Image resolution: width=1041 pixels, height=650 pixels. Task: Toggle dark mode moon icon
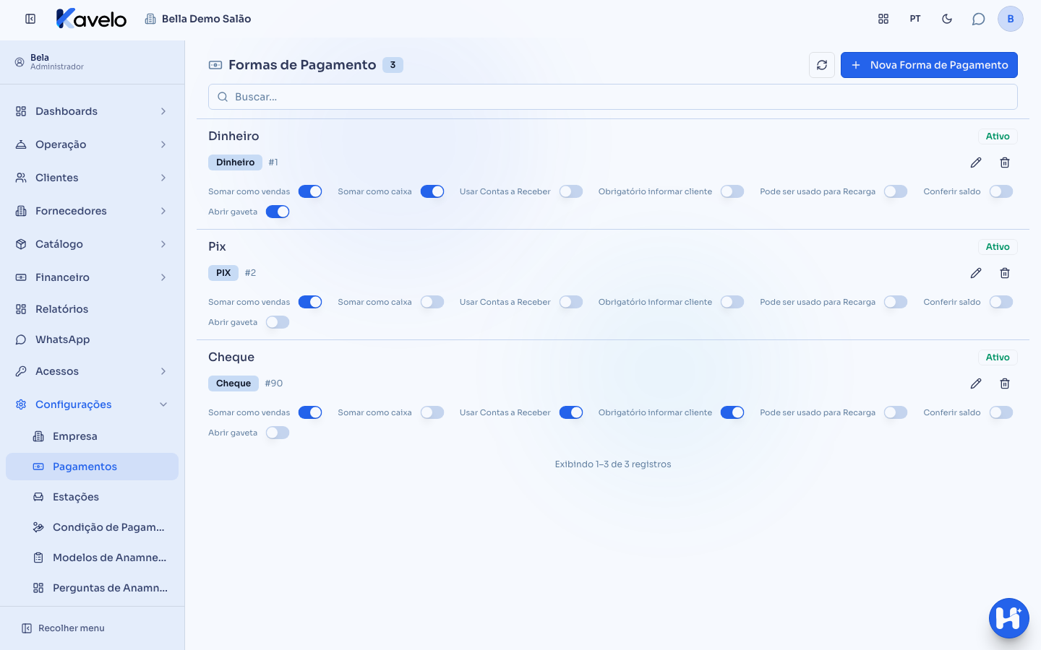click(947, 19)
